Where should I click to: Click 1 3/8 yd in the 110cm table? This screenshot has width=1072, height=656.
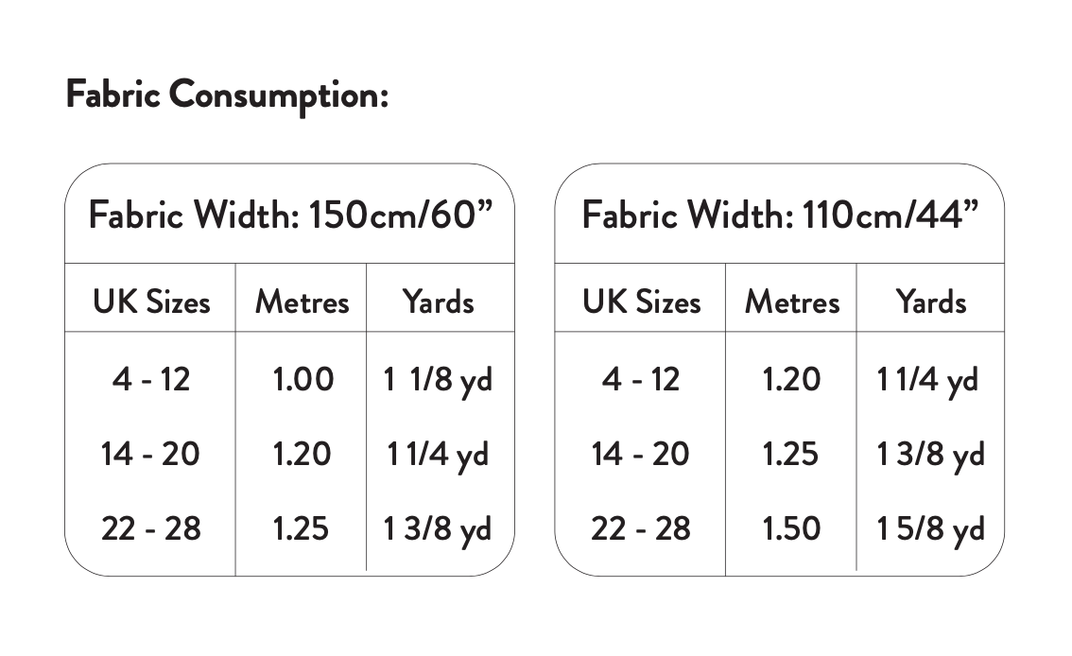pos(931,455)
